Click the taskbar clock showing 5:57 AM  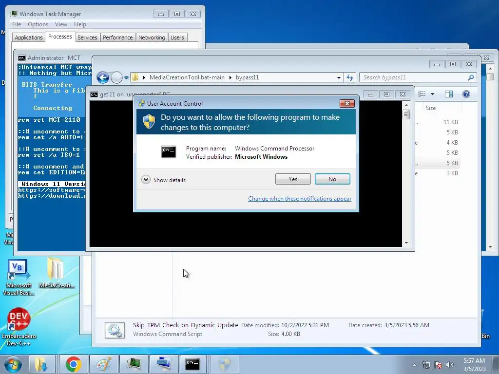coord(474,365)
